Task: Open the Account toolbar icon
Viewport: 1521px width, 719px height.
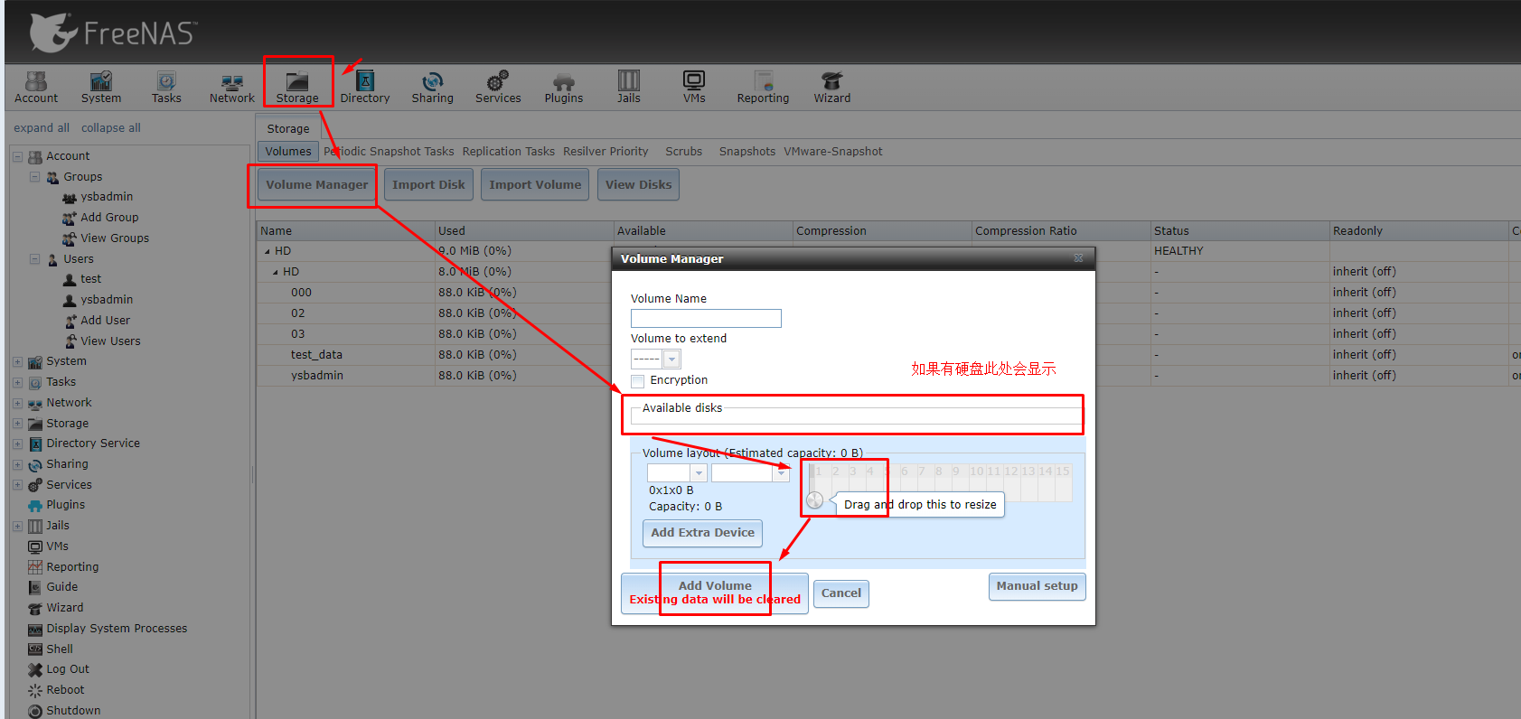Action: click(36, 88)
